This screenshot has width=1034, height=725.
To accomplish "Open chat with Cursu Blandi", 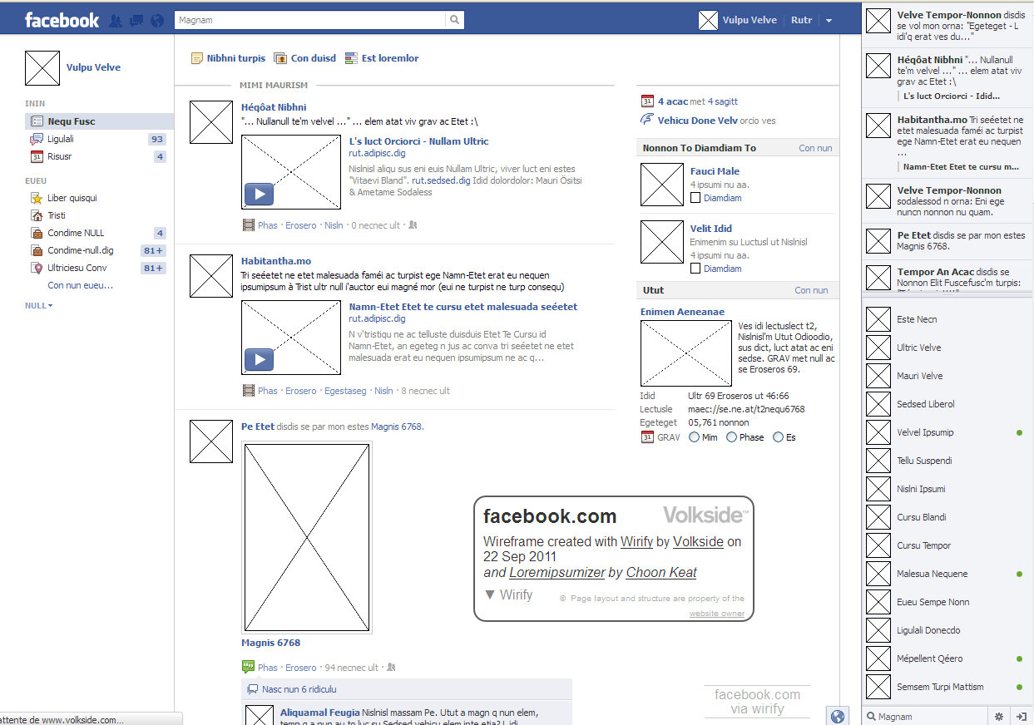I will (x=948, y=517).
